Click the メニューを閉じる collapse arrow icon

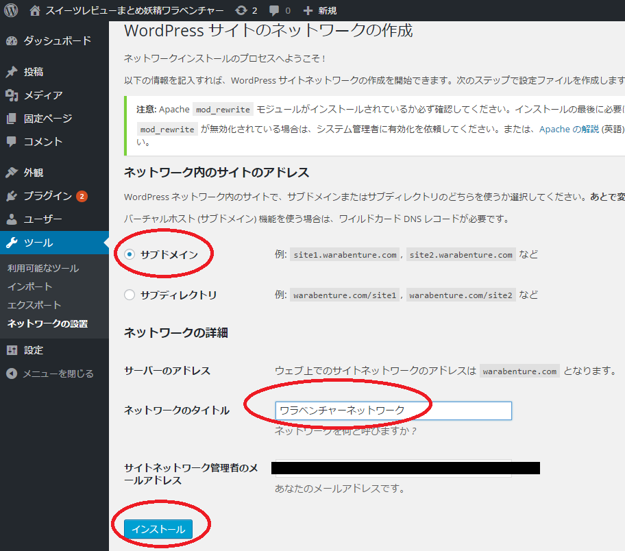tap(12, 374)
